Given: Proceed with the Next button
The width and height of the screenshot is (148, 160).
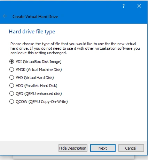Looking at the screenshot, I should click(103, 148).
